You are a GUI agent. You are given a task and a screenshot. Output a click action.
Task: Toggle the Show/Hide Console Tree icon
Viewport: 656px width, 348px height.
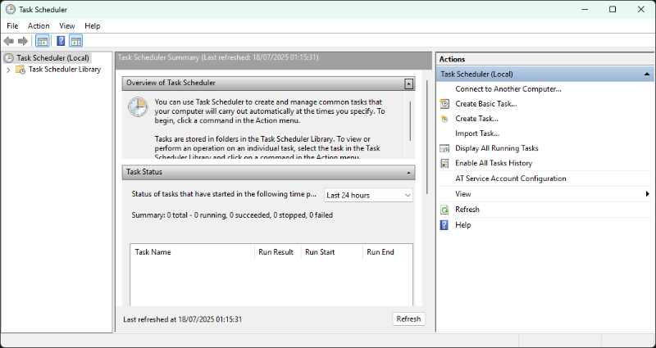tap(43, 41)
